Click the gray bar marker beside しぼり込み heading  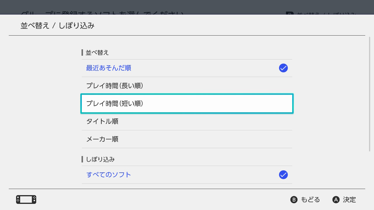click(82, 159)
